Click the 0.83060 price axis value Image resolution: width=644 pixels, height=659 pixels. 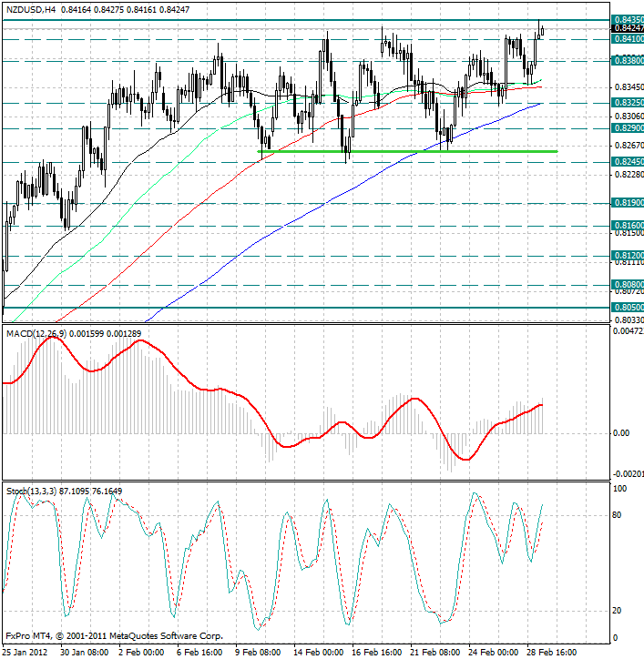click(629, 116)
